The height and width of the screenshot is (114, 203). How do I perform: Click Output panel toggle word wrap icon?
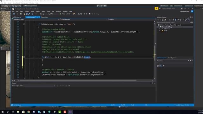point(69,85)
